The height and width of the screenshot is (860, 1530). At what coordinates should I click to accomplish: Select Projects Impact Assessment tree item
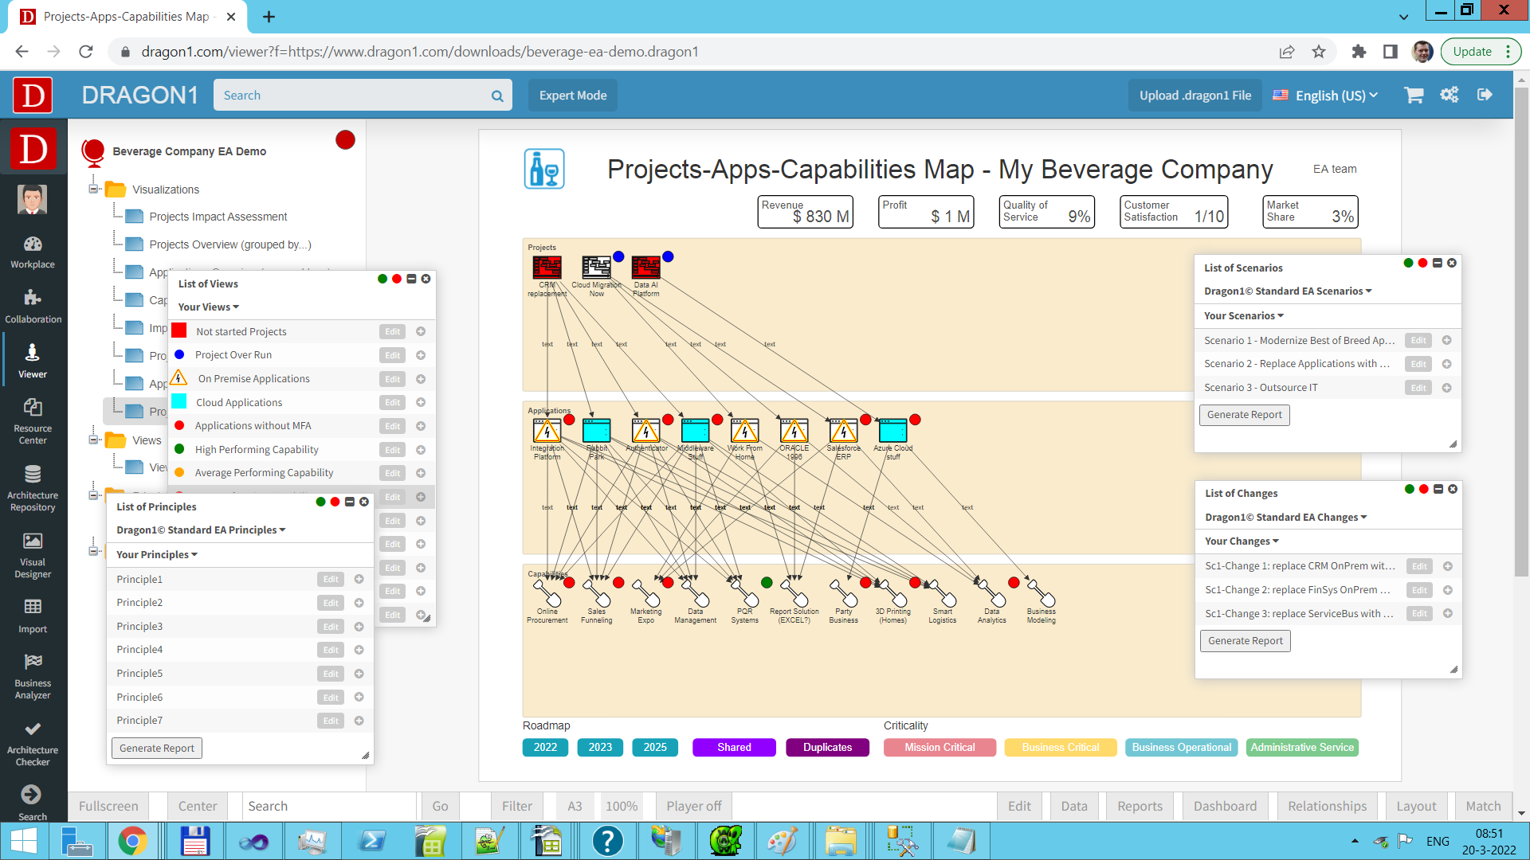[218, 217]
